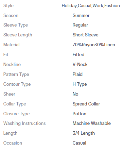The height and width of the screenshot is (149, 123).
Task: Select the 3/4 Length value
Action: click(x=84, y=133)
